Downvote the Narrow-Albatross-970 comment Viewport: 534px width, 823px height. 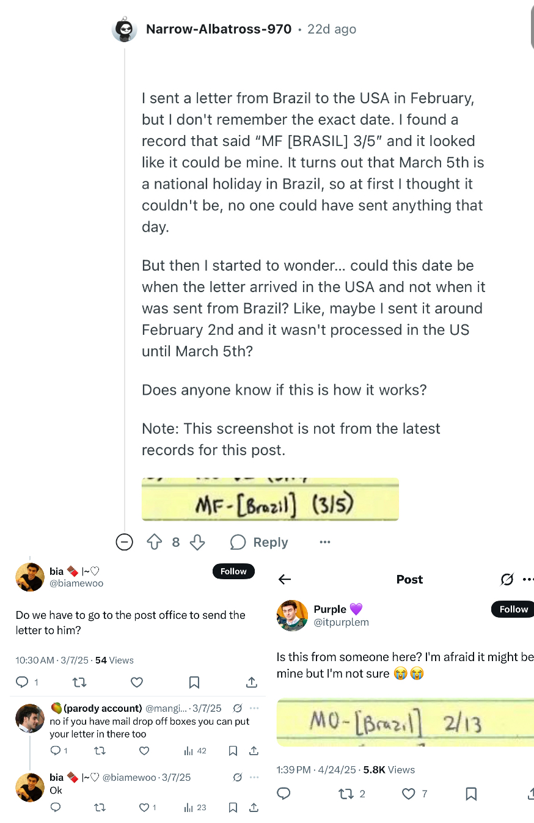coord(197,542)
